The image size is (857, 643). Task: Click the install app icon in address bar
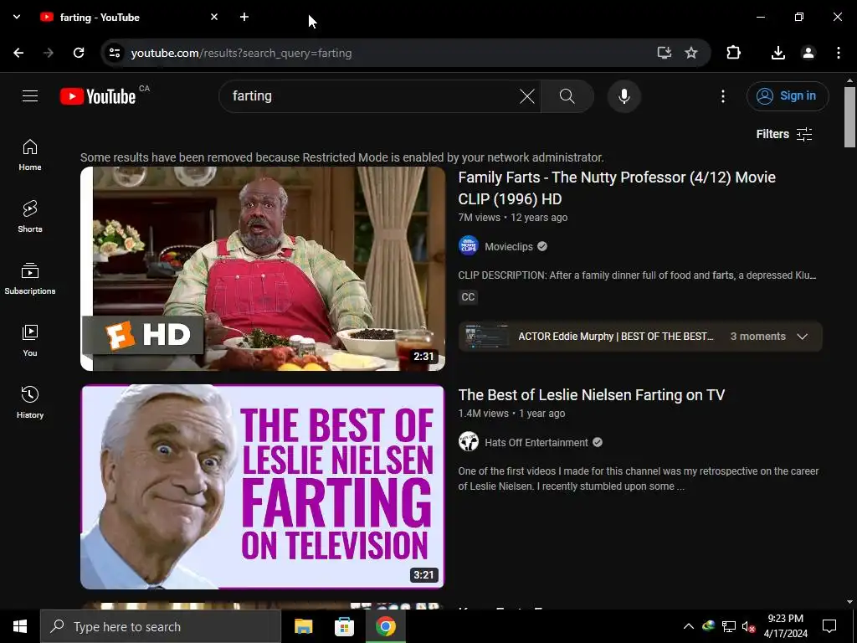pyautogui.click(x=664, y=53)
